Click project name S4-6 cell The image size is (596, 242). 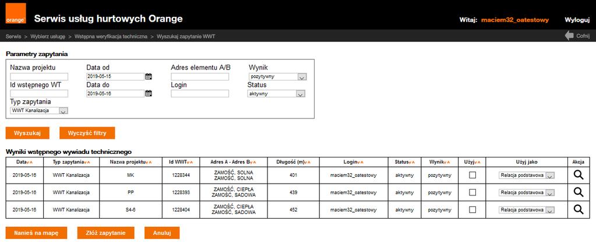[x=131, y=210]
